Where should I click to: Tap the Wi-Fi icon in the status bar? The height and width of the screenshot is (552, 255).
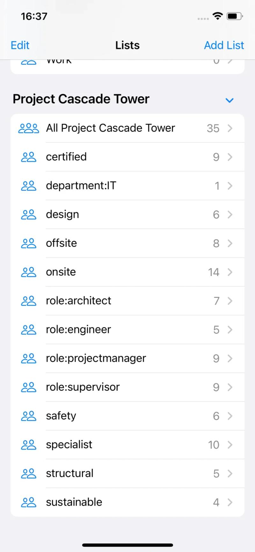(217, 16)
